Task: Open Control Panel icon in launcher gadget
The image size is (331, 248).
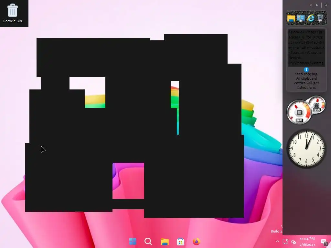Action: tap(301, 18)
